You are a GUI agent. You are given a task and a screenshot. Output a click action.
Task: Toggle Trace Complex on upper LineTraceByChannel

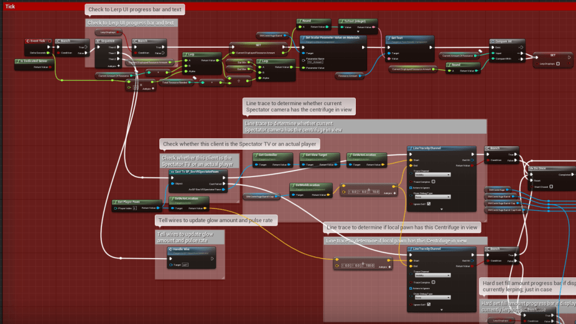[x=433, y=182]
